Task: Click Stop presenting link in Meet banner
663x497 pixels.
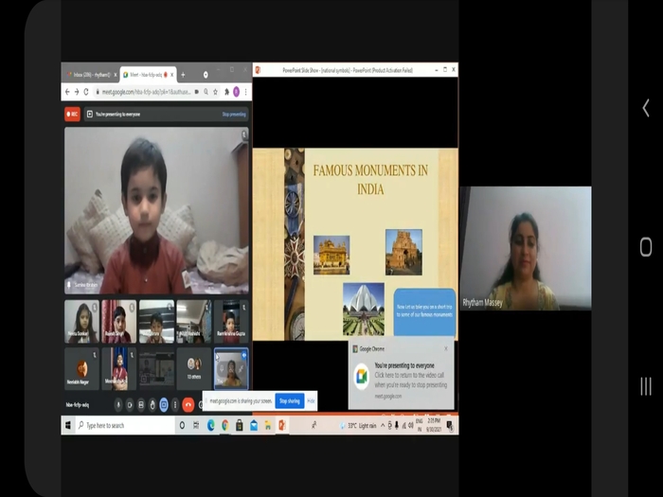Action: [x=234, y=115]
